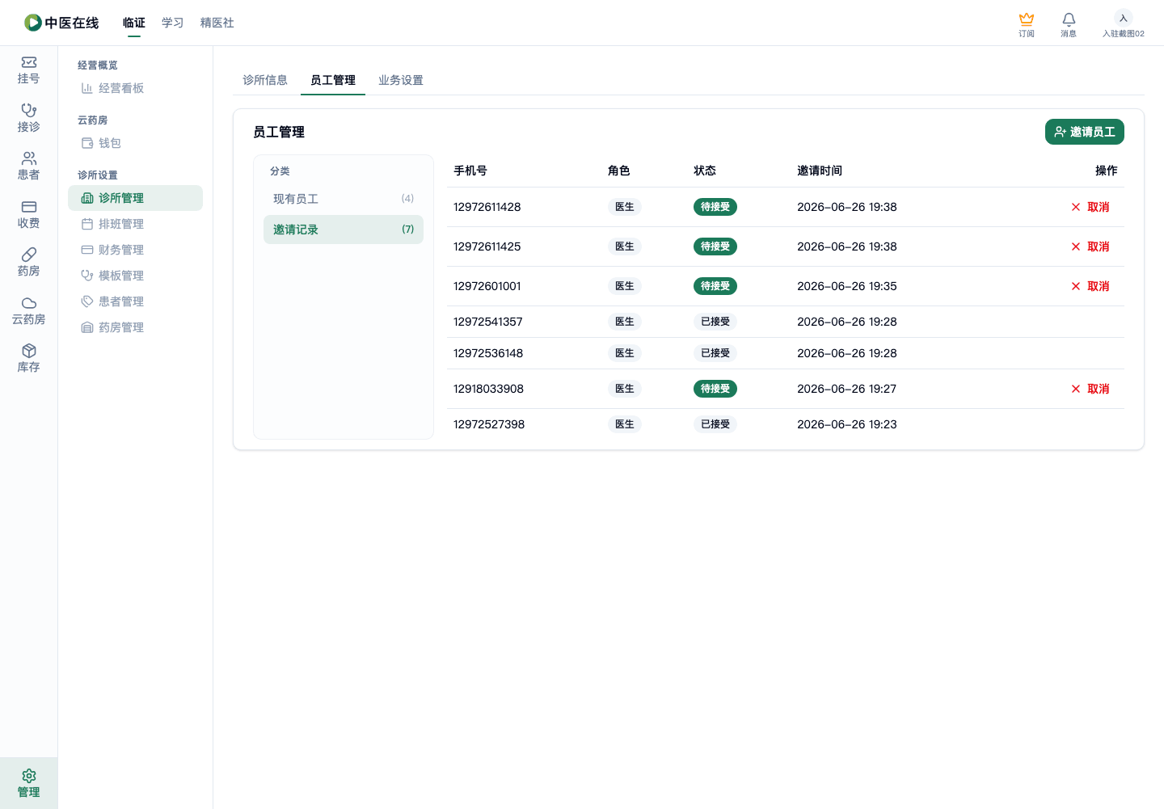Open 接诊 stethoscope sidebar item

coord(29,118)
